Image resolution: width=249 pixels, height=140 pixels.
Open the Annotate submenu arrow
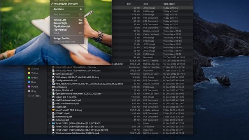pos(81,9)
